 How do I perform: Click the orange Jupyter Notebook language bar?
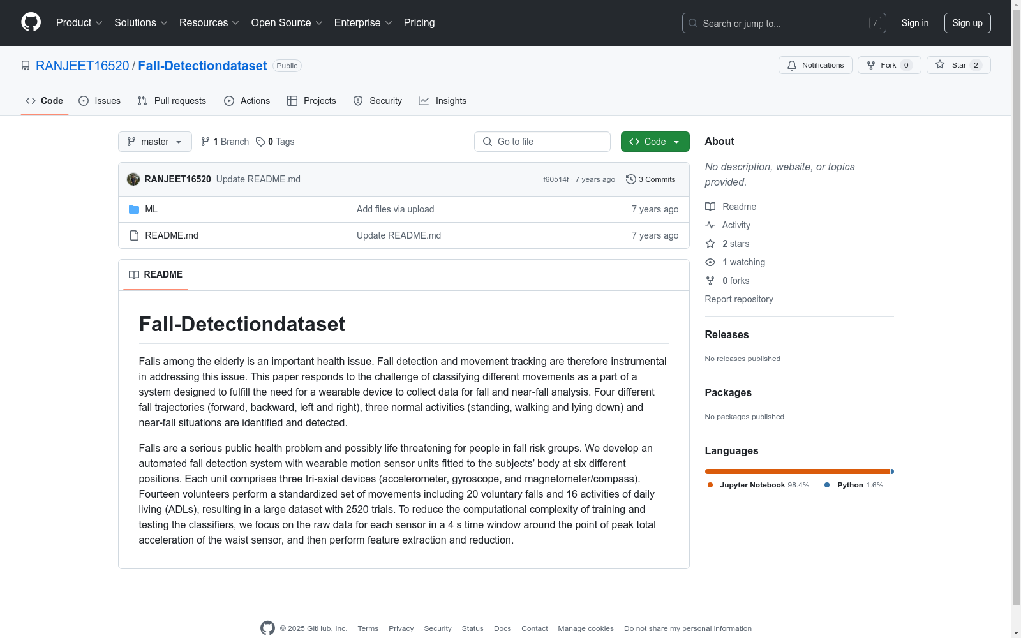point(798,471)
